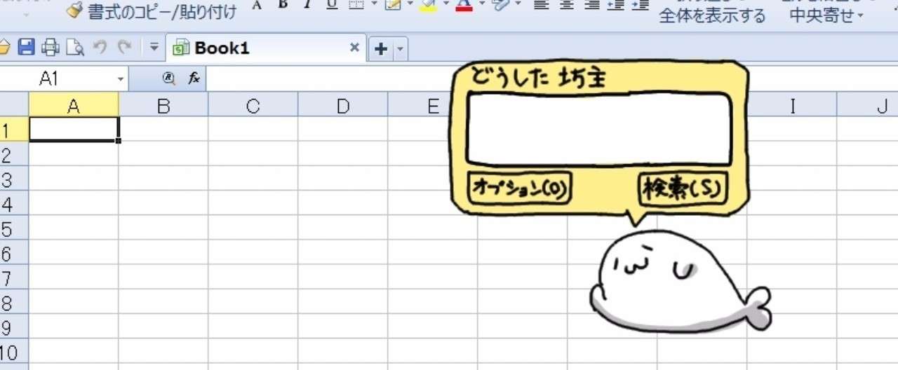Viewport: 898px width, 370px height.
Task: Print the document via printer icon
Action: (51, 48)
